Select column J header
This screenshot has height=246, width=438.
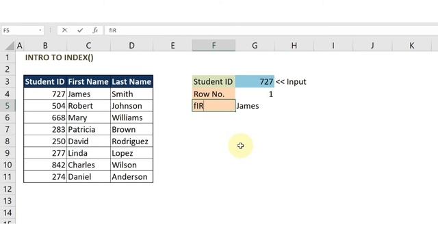click(x=372, y=46)
